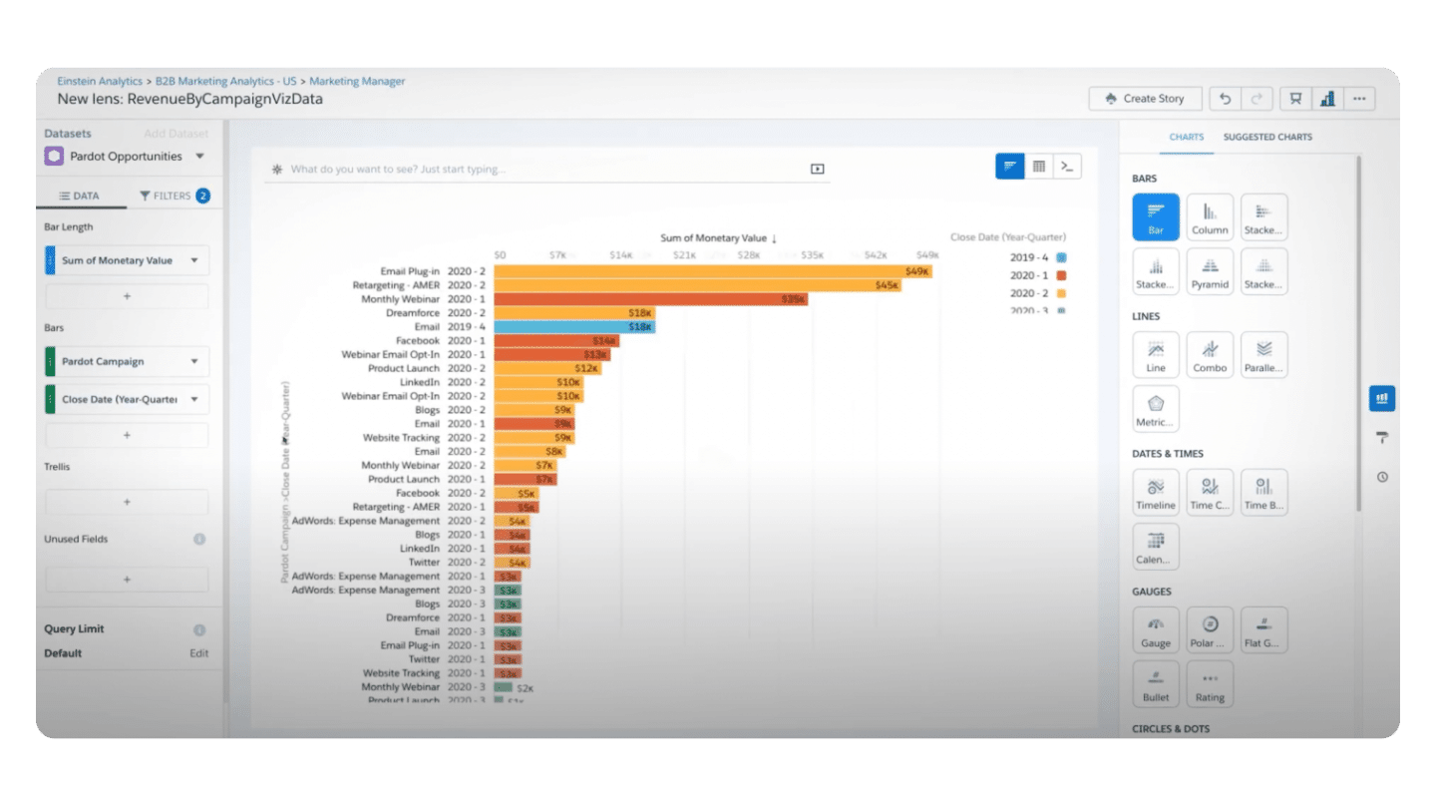Click the clip to designer icon

[x=1295, y=99]
